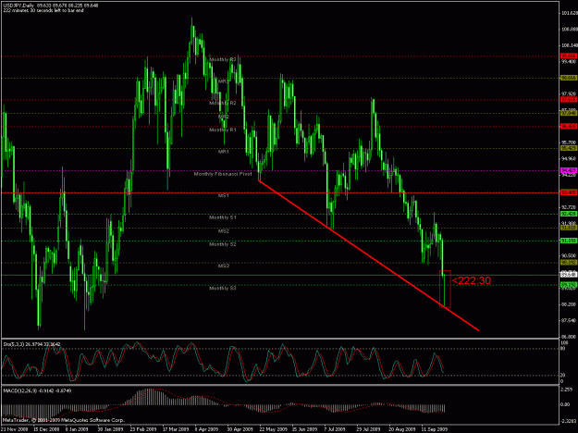
Task: Select the 'MR3' level label
Action: [x=224, y=81]
